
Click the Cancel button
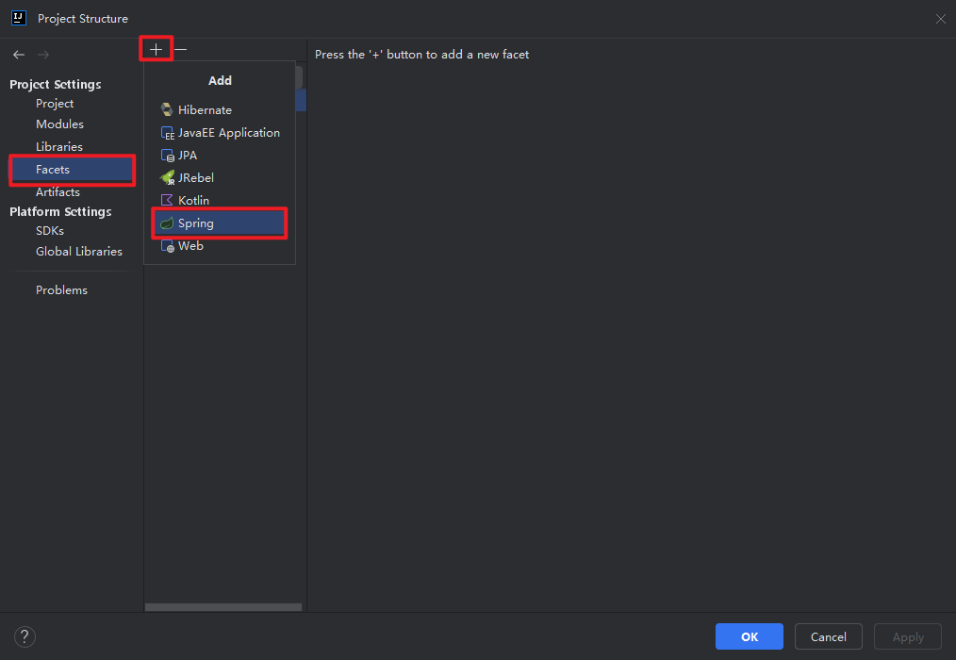click(829, 636)
